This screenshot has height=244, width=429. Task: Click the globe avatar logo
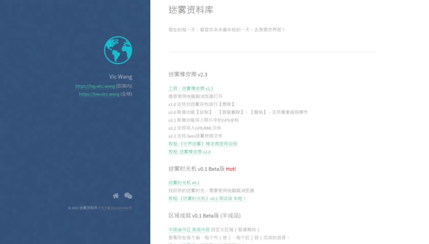pyautogui.click(x=118, y=50)
